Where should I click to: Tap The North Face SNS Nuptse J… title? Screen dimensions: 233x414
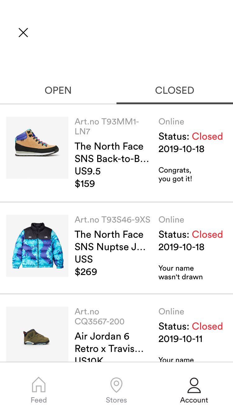[x=110, y=241]
